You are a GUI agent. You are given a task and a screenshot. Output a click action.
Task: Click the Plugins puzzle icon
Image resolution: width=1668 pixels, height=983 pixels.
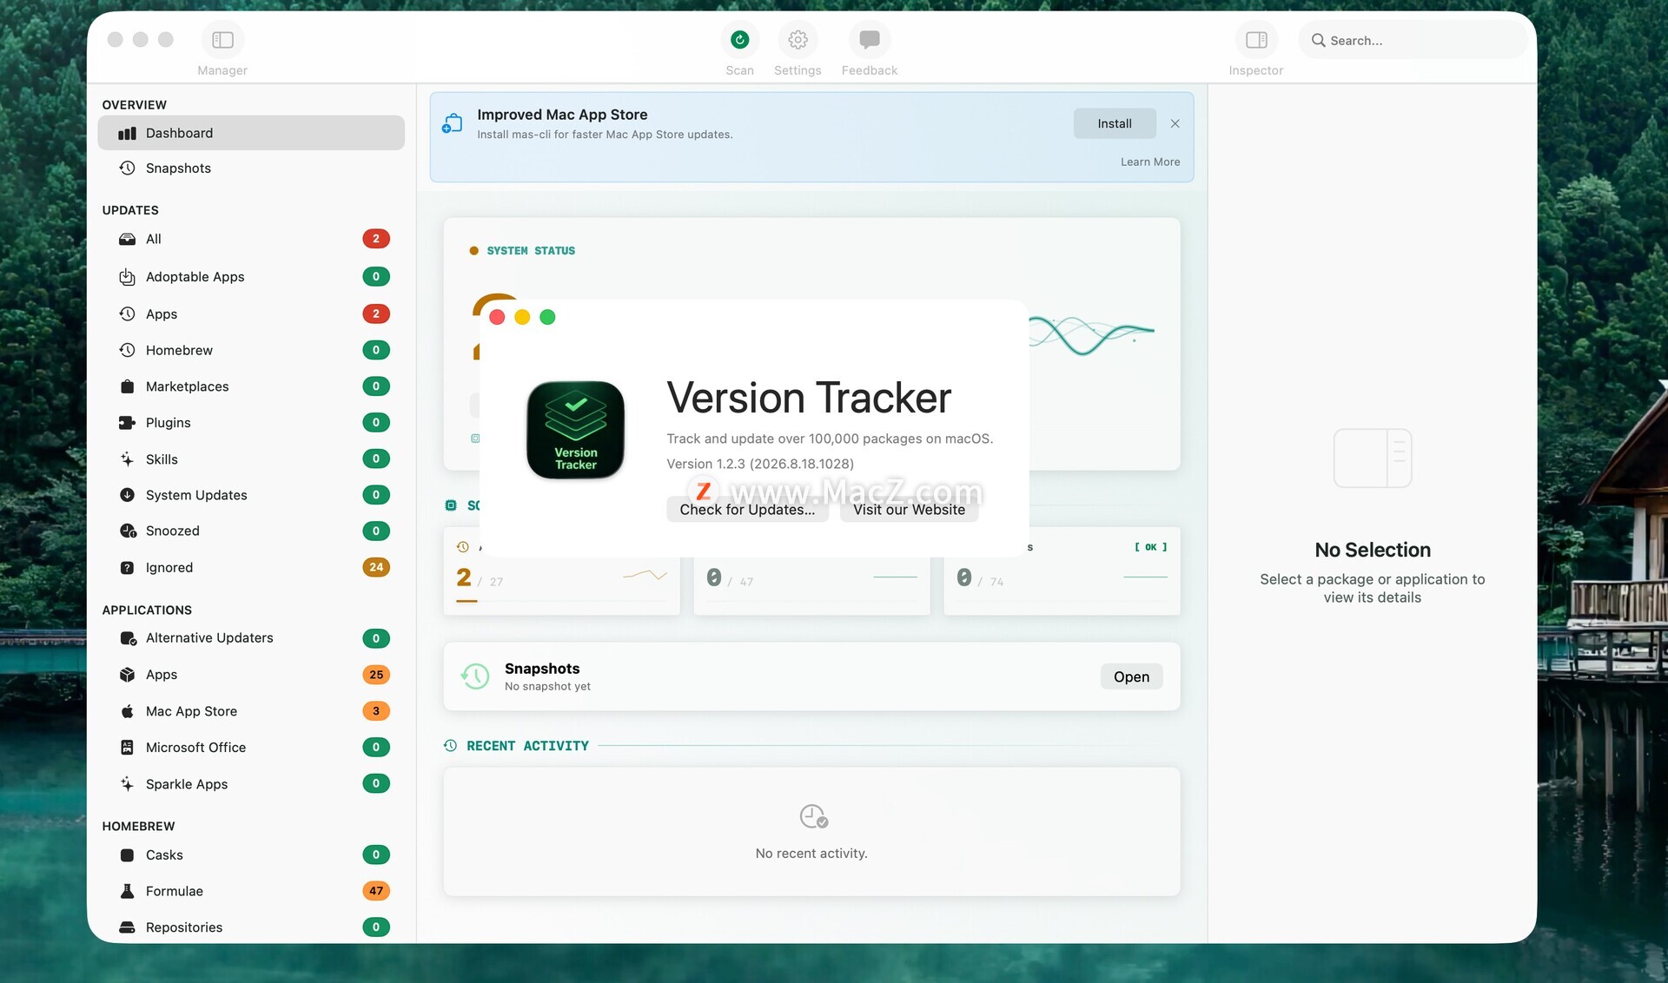click(127, 423)
